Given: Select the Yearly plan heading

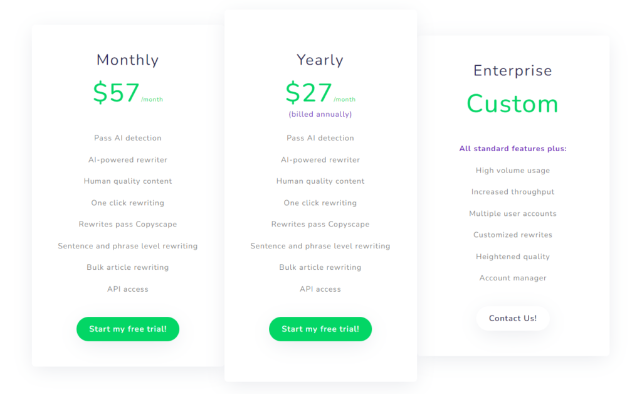Looking at the screenshot, I should (x=320, y=60).
